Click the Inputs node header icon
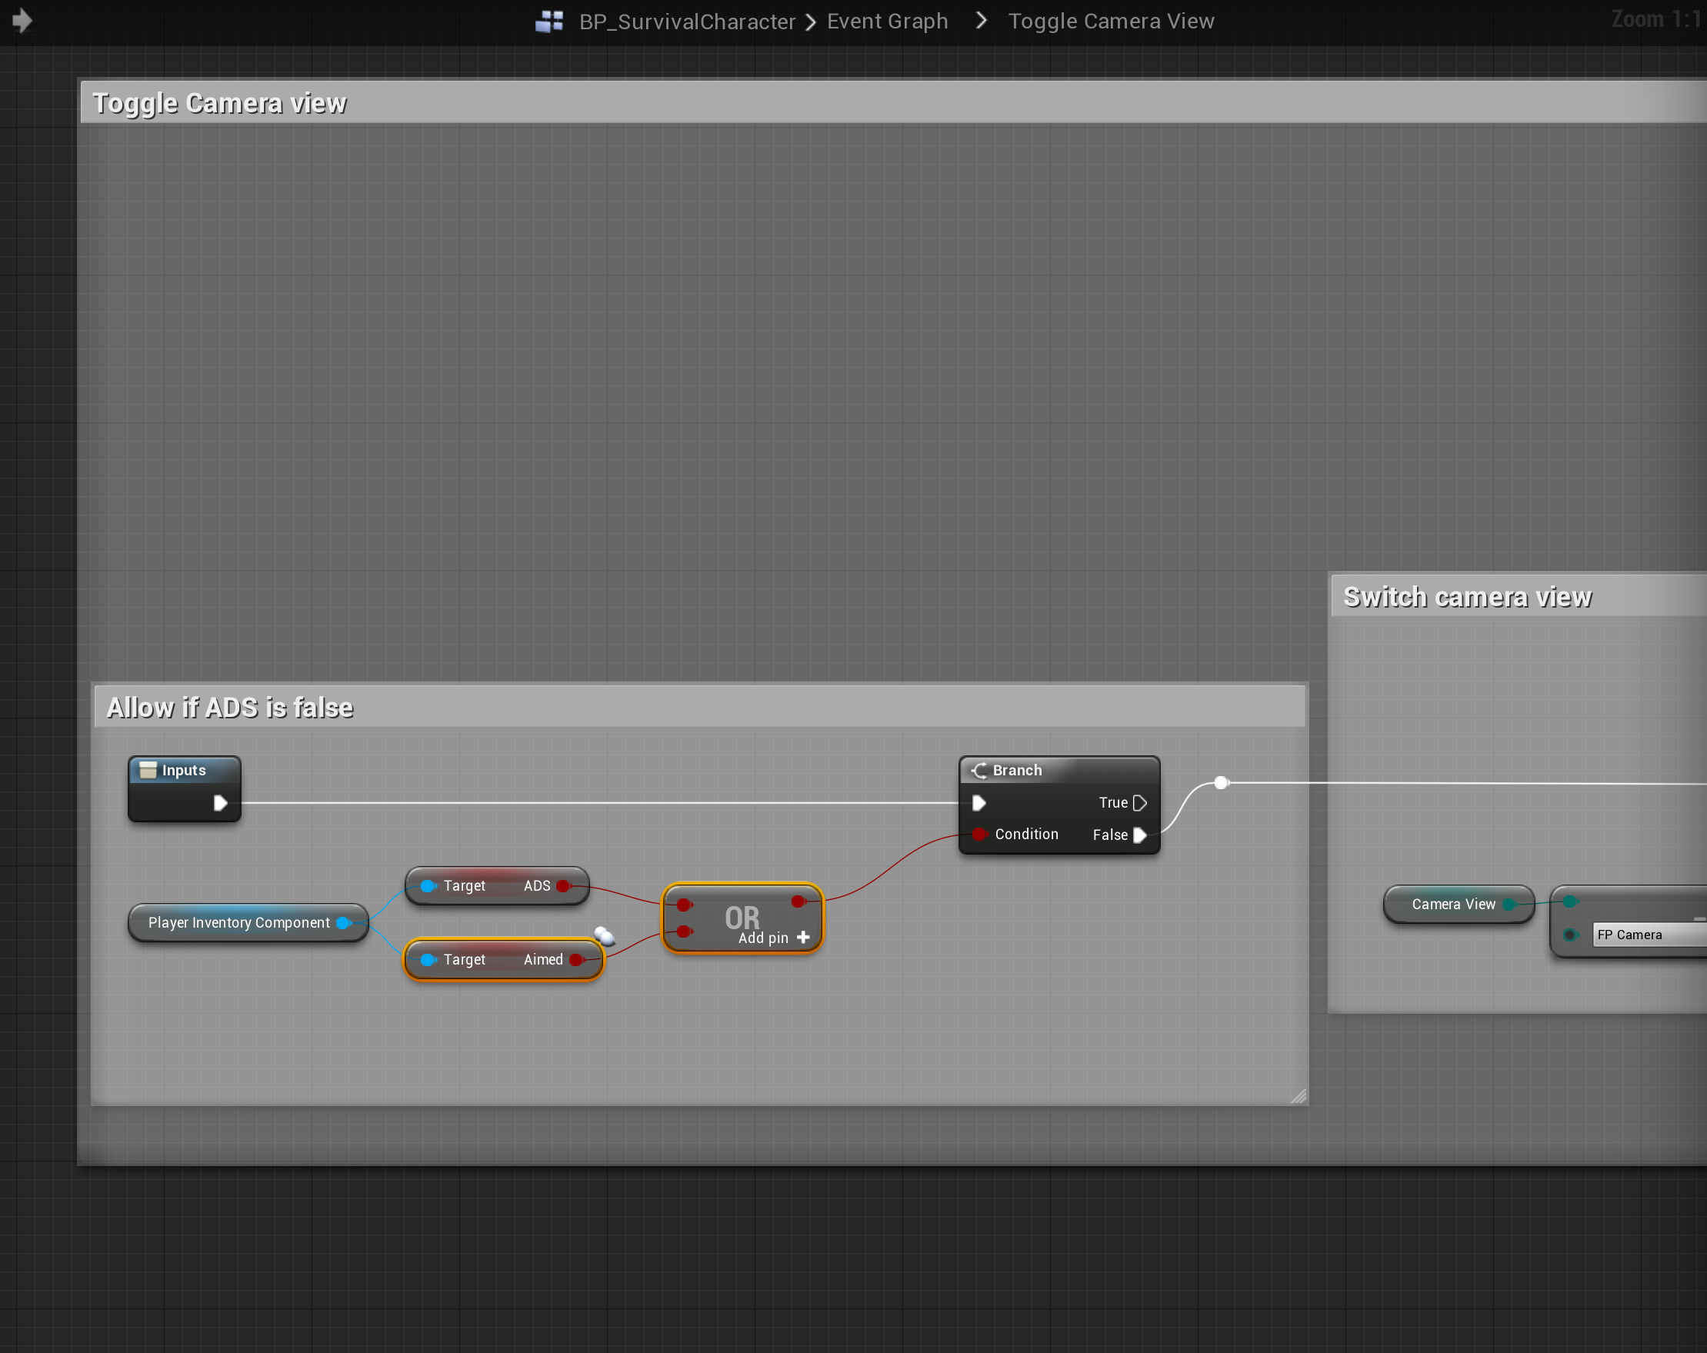 click(148, 770)
